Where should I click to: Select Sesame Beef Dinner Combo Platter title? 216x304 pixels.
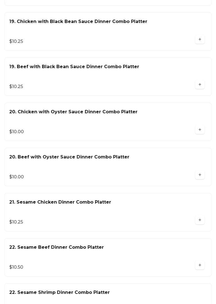[x=56, y=247]
